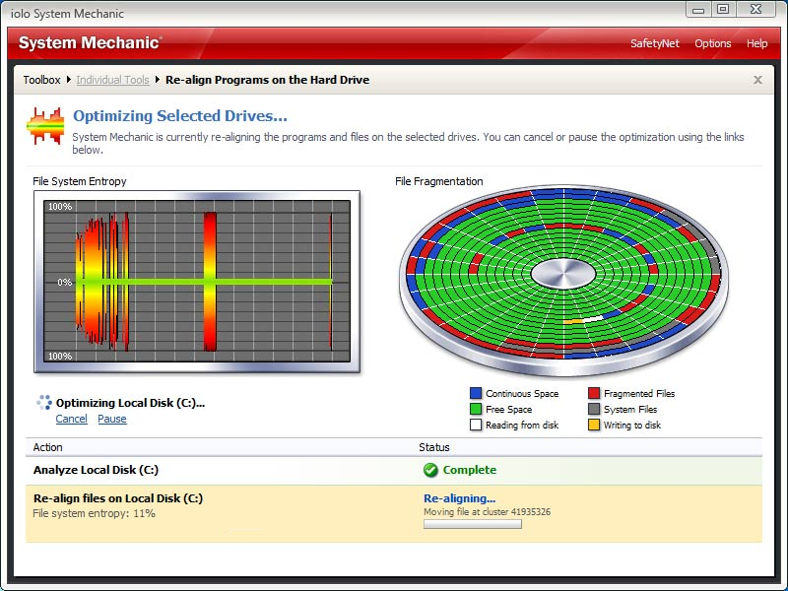Viewport: 788px width, 591px height.
Task: Click the gray System Files legend swatch
Action: 594,410
